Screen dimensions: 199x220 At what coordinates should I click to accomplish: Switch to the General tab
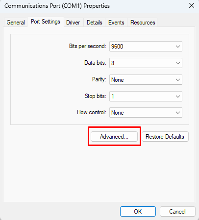click(16, 23)
